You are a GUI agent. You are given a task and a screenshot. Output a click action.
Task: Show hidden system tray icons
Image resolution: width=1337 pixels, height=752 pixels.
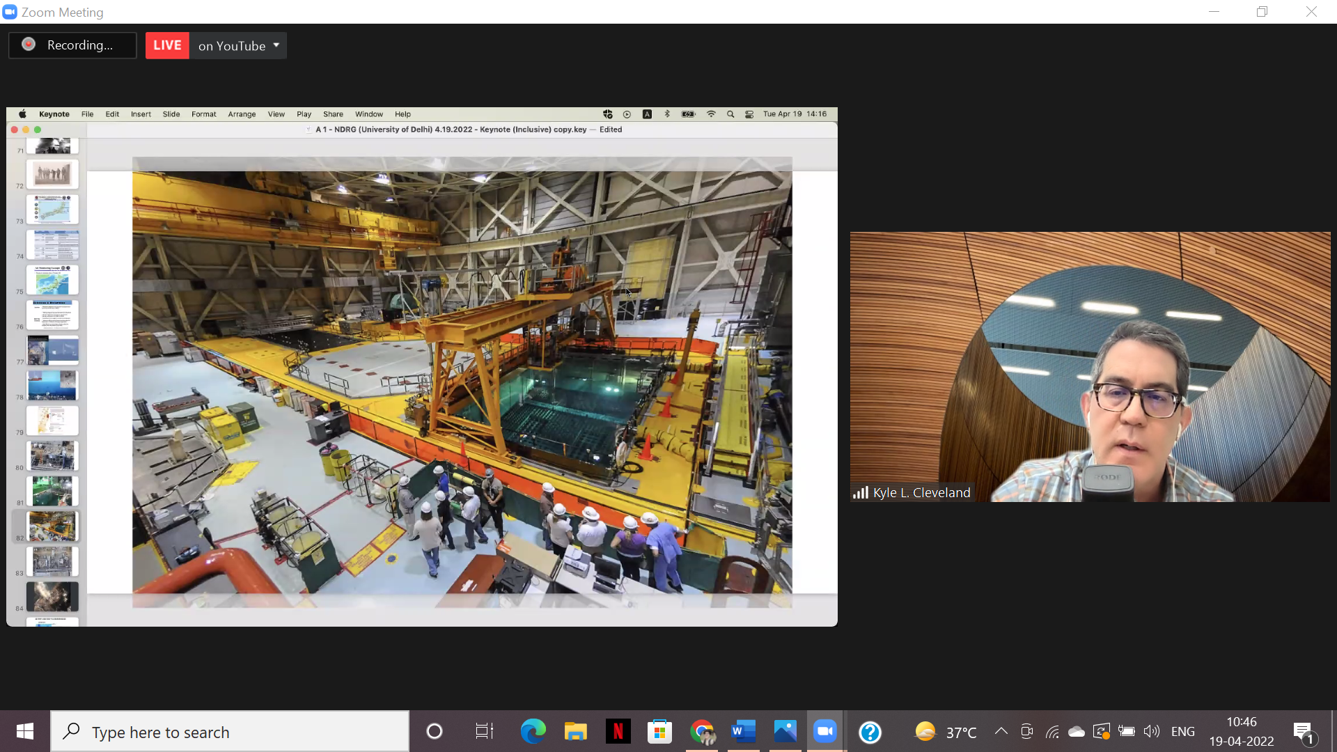[1001, 731]
